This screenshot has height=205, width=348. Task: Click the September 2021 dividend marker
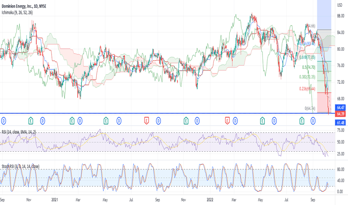click(x=158, y=121)
